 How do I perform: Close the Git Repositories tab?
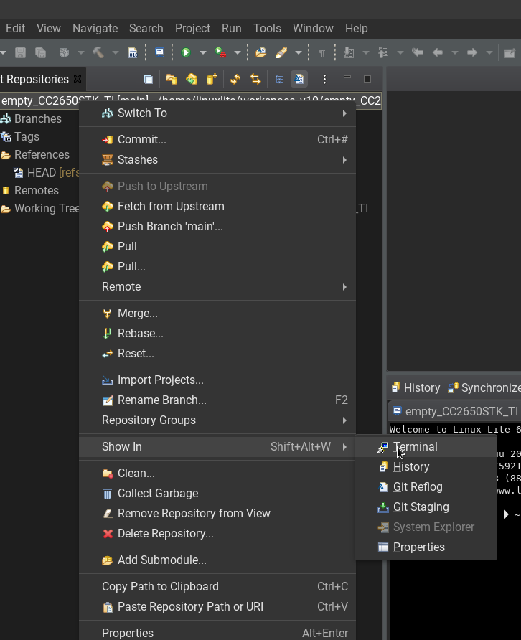point(78,79)
